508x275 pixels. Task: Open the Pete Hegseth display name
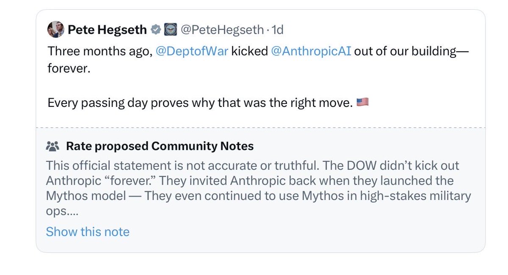(107, 30)
